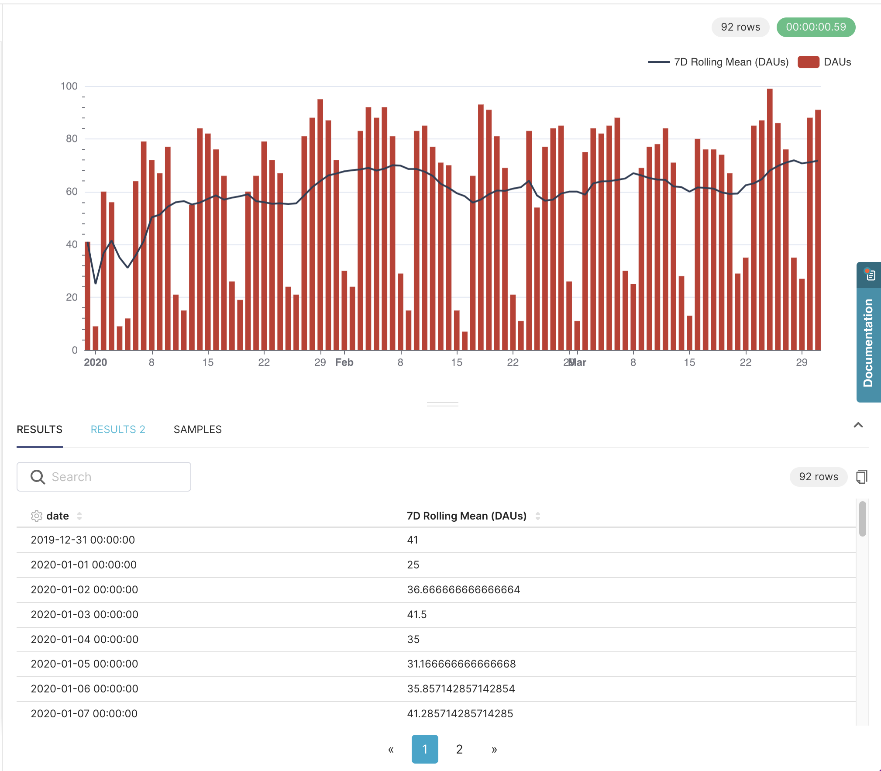881x771 pixels.
Task: Click the previous page double arrow
Action: [x=391, y=749]
